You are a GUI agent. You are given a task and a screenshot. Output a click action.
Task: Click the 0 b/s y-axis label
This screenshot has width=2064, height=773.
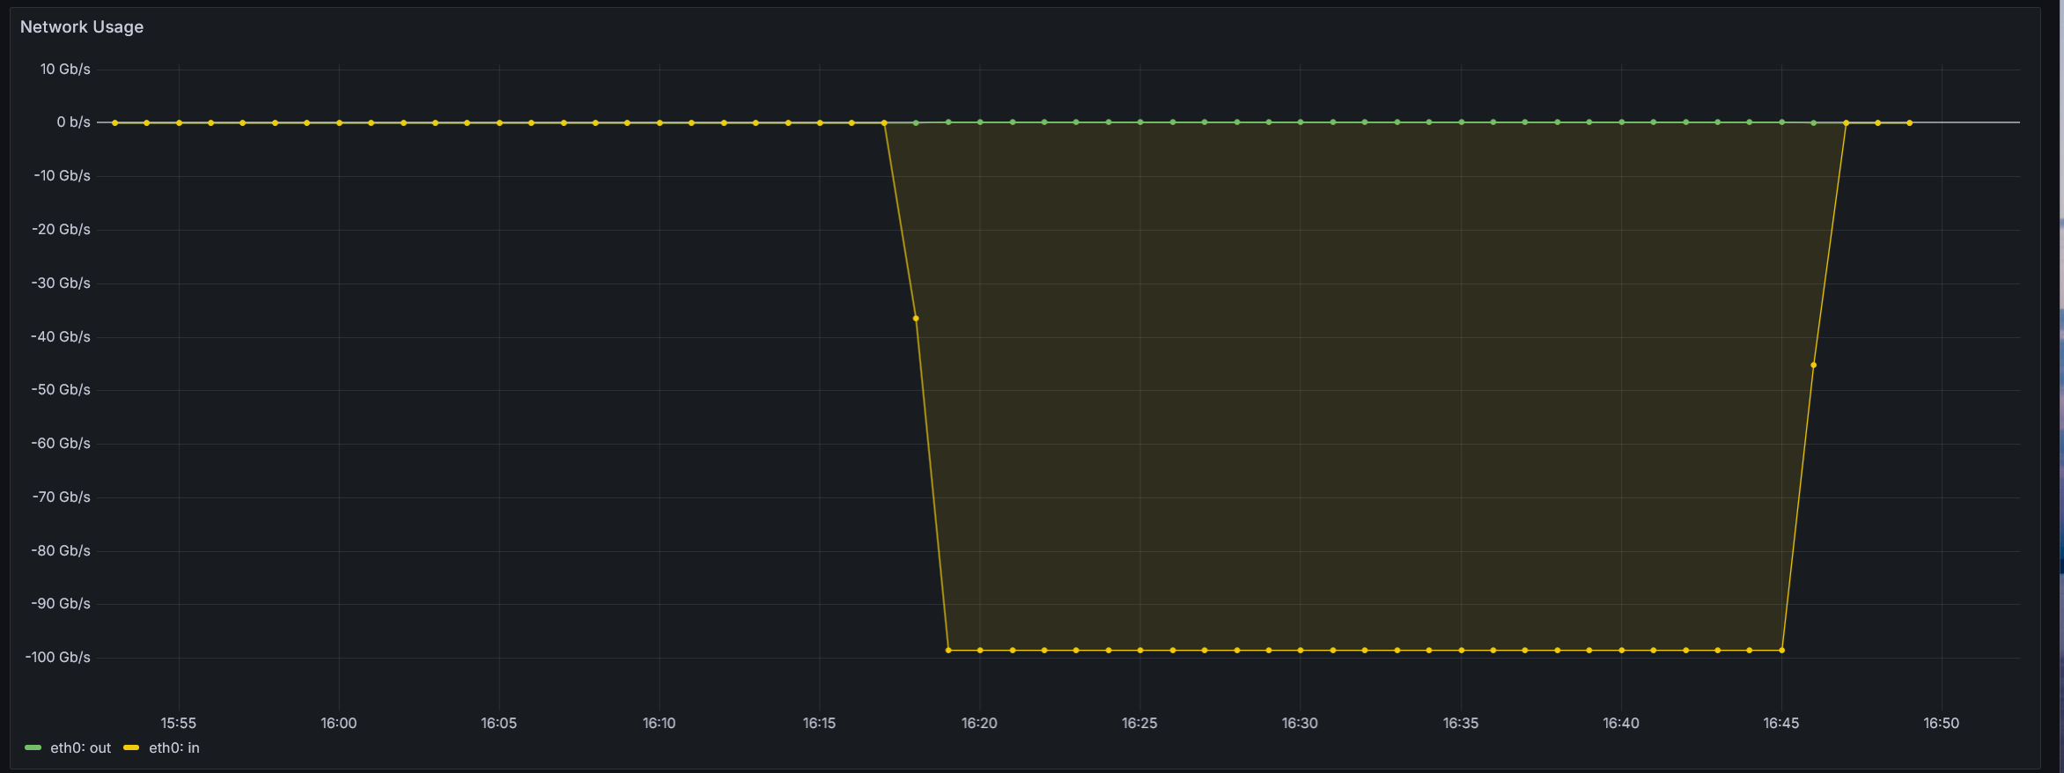tap(73, 122)
